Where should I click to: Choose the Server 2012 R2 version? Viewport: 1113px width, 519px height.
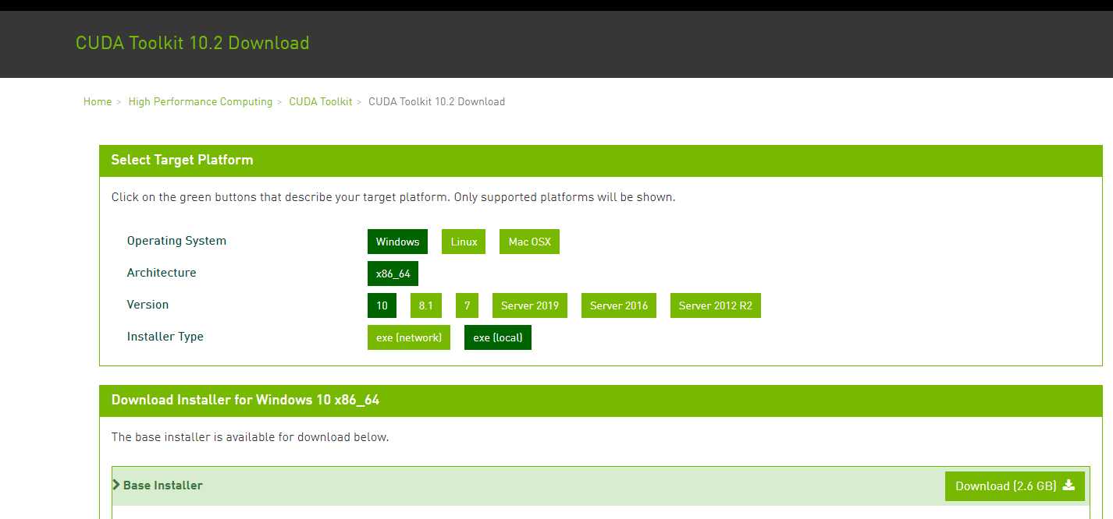coord(716,305)
